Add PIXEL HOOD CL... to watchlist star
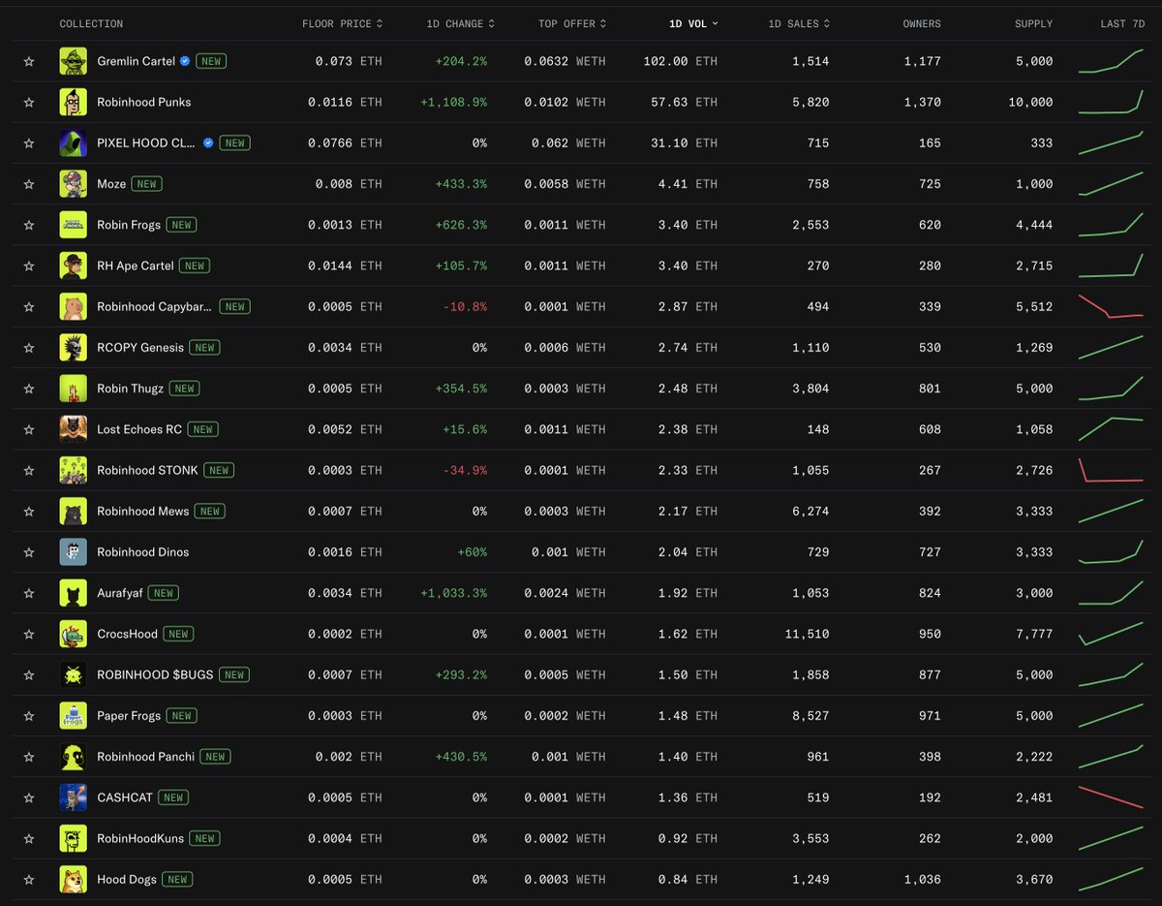This screenshot has width=1162, height=906. click(29, 142)
